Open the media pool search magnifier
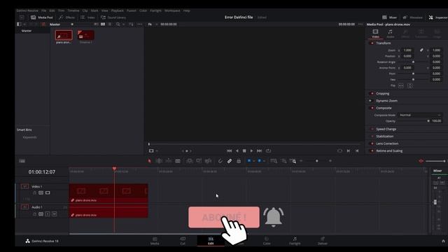The width and height of the screenshot is (448, 252). click(118, 24)
